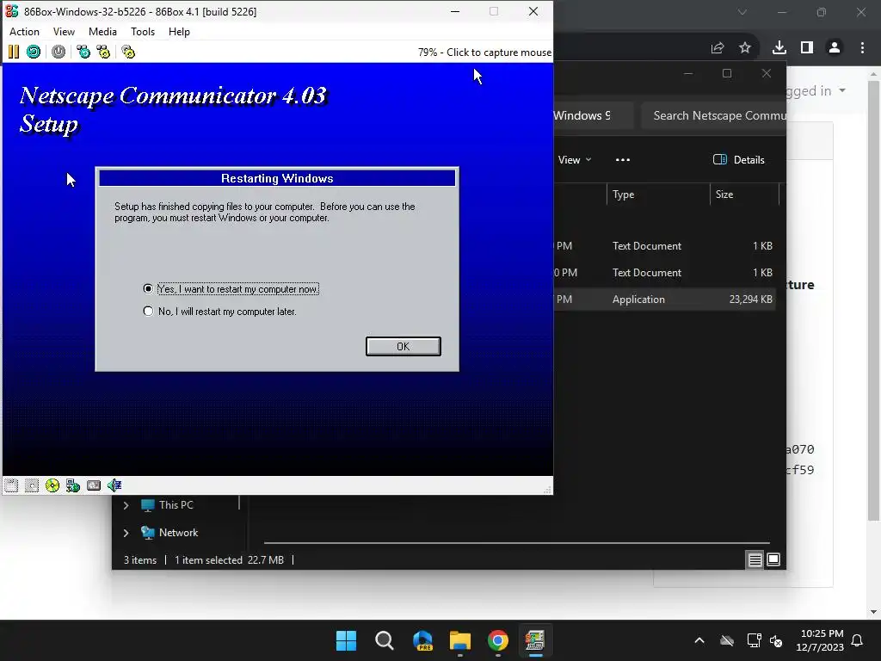Select the first Text Document row
This screenshot has height=661, width=881.
click(665, 245)
